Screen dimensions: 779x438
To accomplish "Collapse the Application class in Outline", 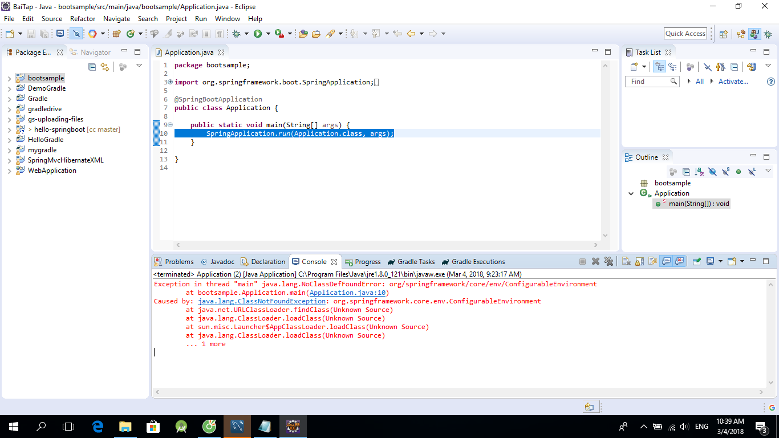I will point(631,193).
